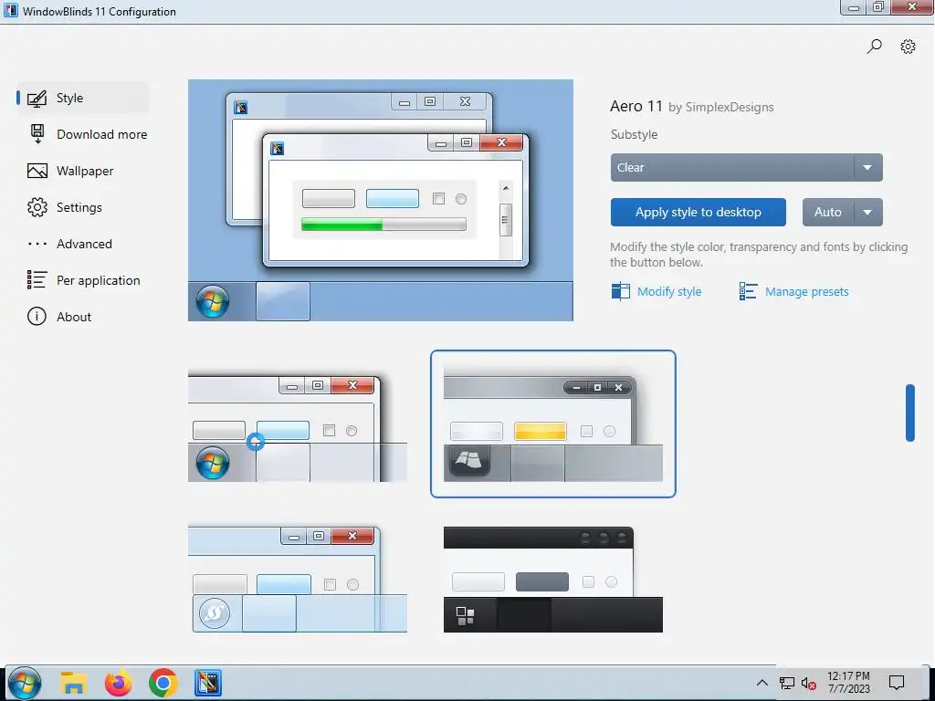Launch Firefox from the taskbar
The image size is (935, 701).
coord(119,683)
